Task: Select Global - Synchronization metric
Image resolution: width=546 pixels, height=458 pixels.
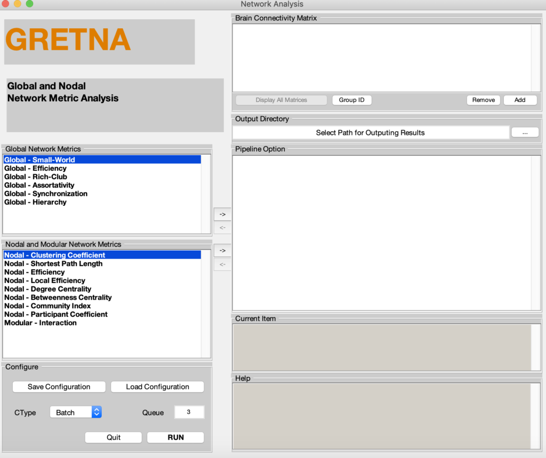Action: (102, 194)
